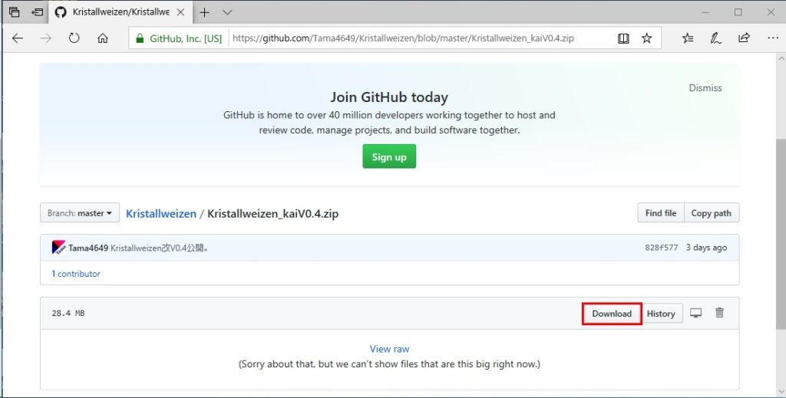This screenshot has width=786, height=398.
Task: Click the tabs set aside icon
Action: (14, 12)
